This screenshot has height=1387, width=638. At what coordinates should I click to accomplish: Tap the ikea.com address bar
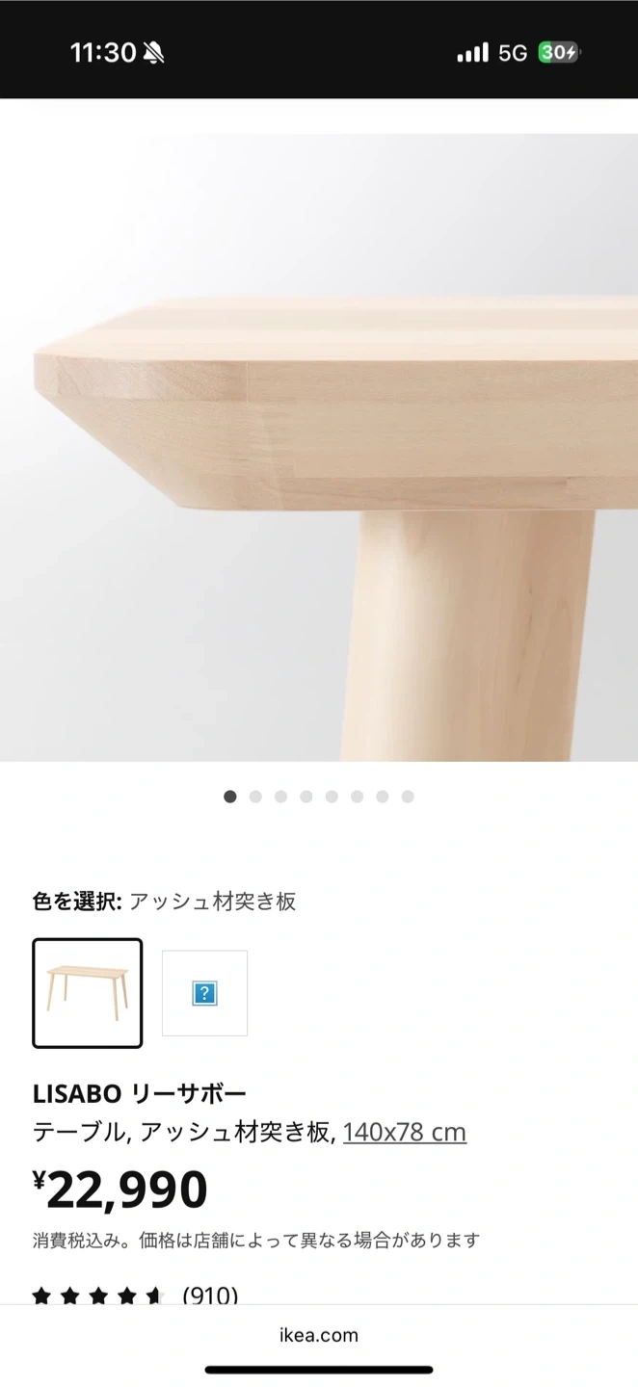[319, 1335]
